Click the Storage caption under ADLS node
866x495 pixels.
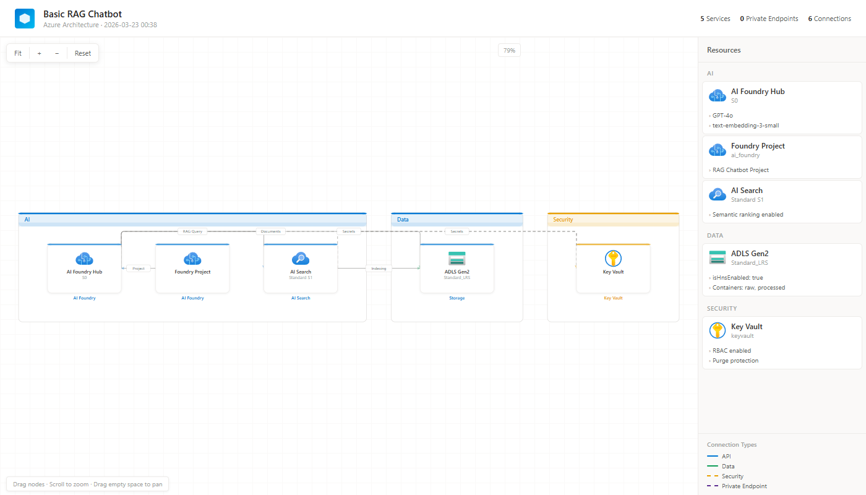pos(457,298)
